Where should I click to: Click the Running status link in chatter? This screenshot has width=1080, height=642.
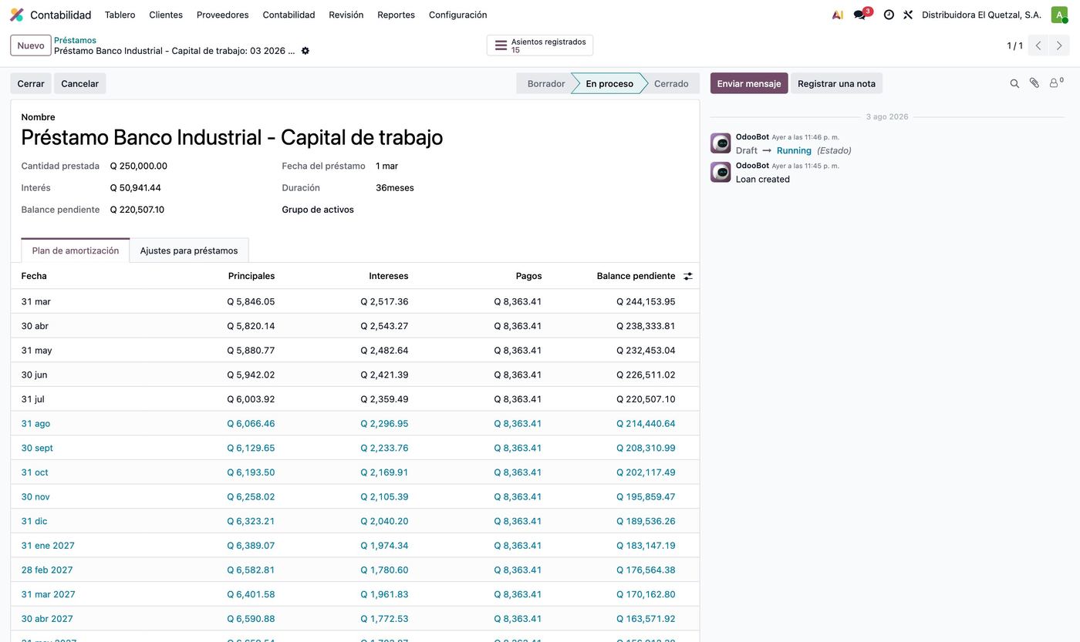click(x=794, y=150)
